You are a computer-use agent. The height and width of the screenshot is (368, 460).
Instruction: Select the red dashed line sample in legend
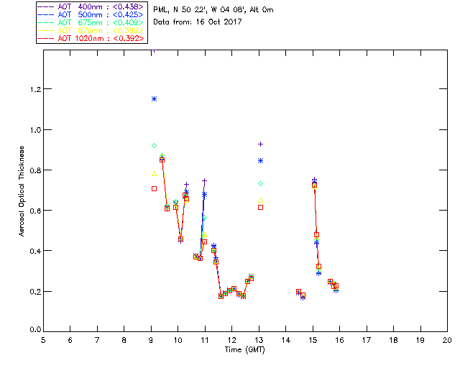tap(46, 38)
